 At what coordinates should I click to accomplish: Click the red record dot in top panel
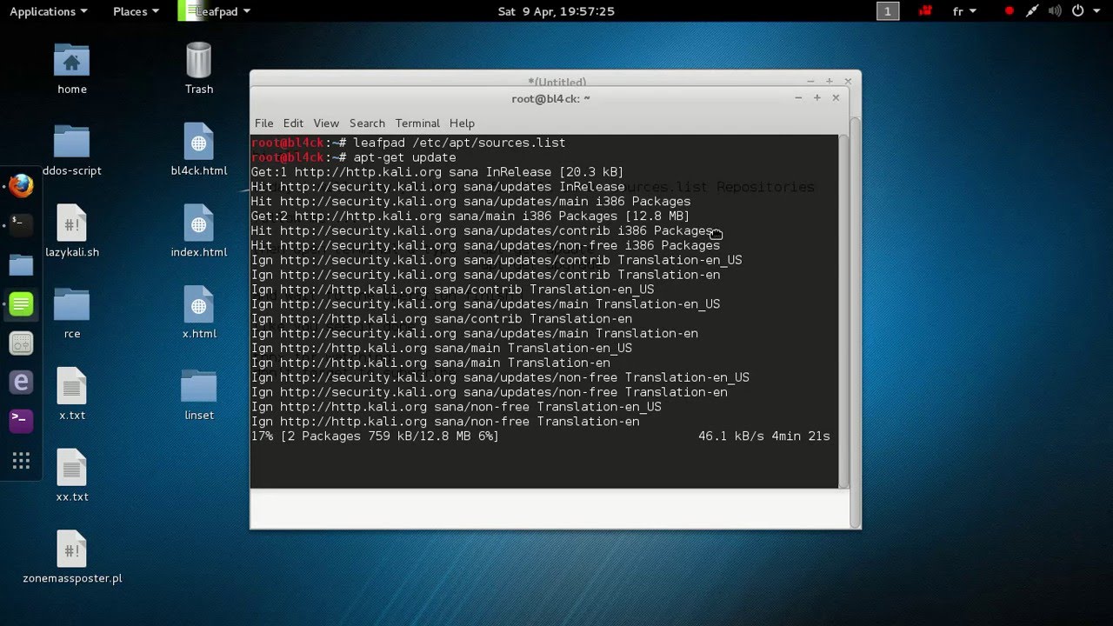click(1009, 11)
